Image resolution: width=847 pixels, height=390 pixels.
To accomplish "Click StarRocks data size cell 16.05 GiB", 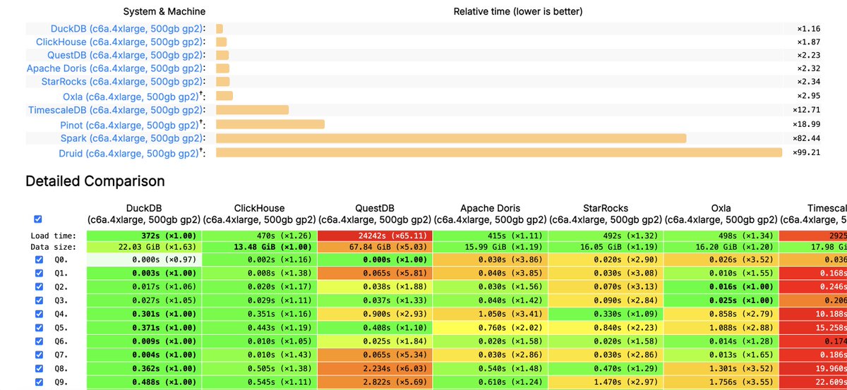I will click(606, 248).
